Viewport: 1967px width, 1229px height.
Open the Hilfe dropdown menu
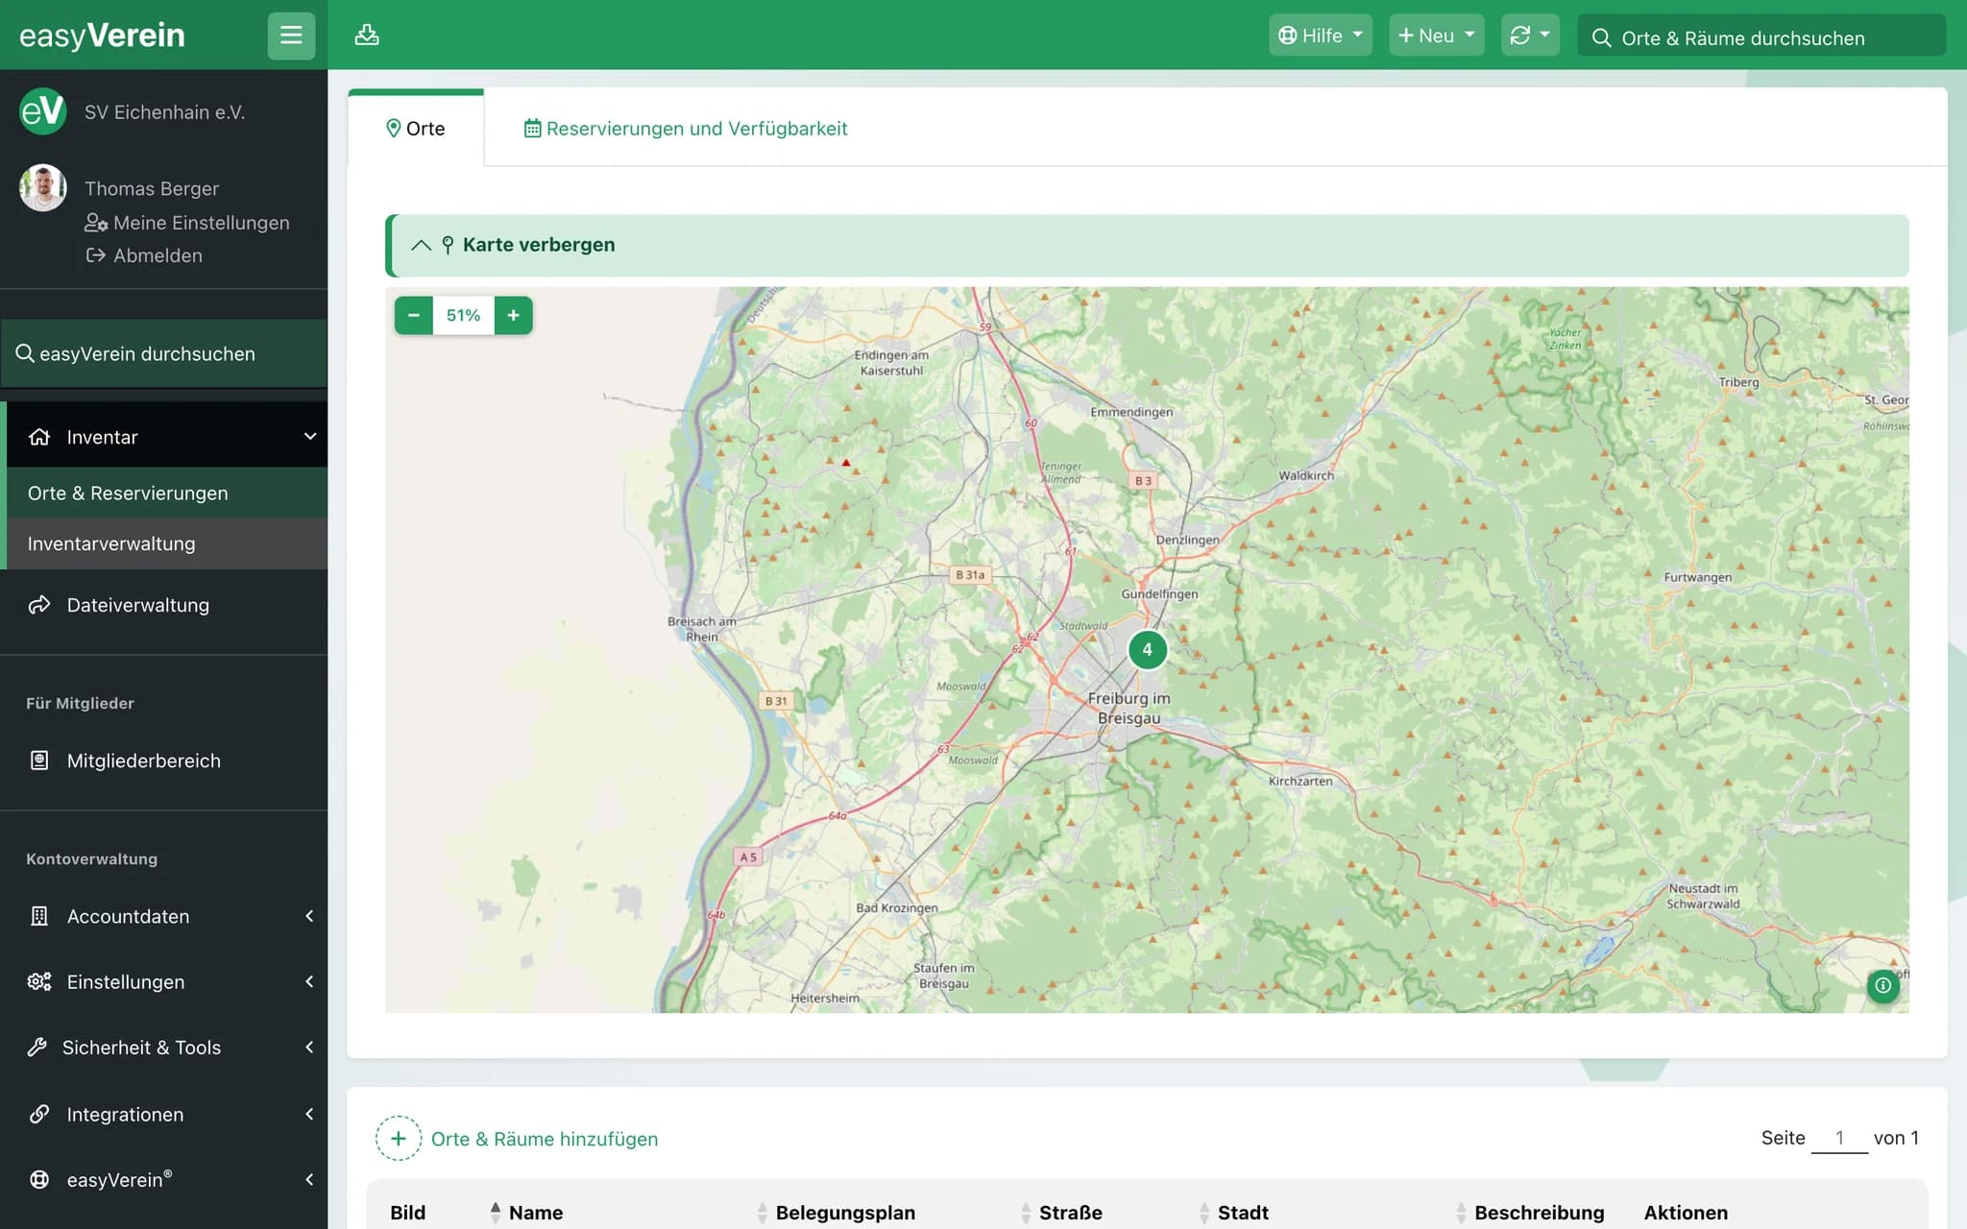click(x=1320, y=36)
